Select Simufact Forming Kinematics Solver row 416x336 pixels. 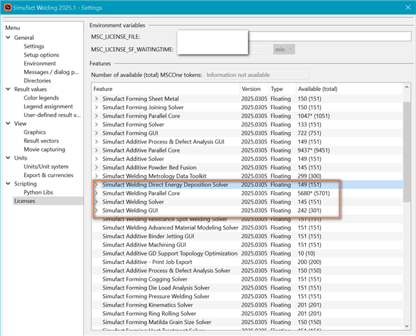(x=247, y=304)
